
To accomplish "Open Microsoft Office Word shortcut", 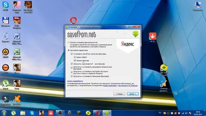I will point(17,39).
